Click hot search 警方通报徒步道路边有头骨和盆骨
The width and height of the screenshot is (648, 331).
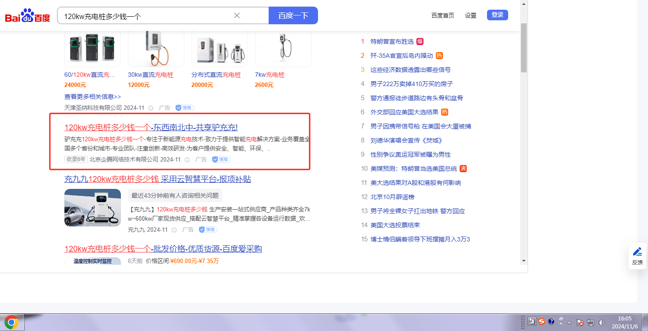[417, 98]
